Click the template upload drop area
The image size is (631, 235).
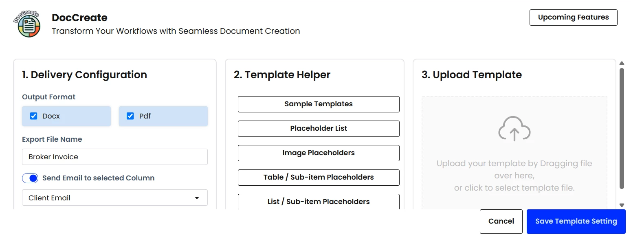(514, 153)
